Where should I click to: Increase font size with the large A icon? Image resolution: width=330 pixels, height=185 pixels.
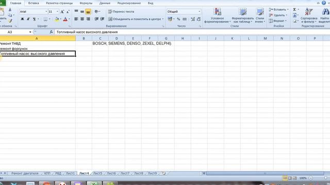(62, 12)
